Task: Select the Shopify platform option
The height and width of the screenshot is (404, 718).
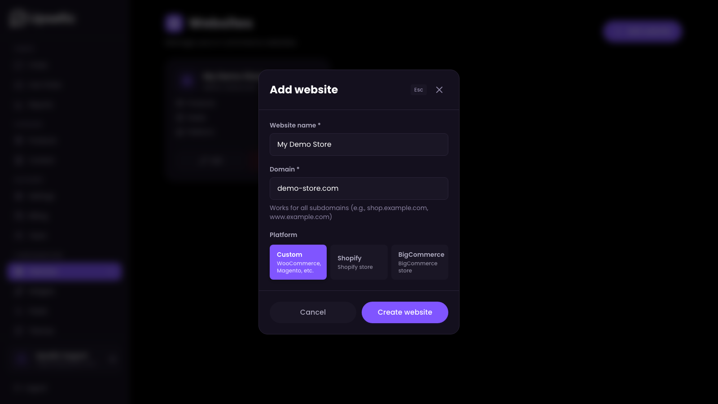Action: [x=359, y=262]
